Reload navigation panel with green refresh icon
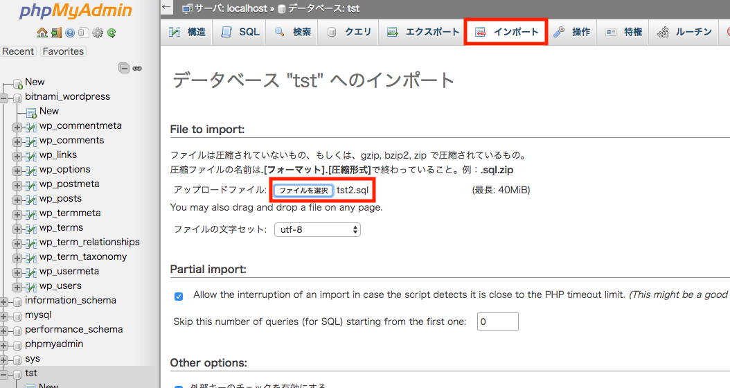Viewport: 730px width, 388px height. (111, 33)
